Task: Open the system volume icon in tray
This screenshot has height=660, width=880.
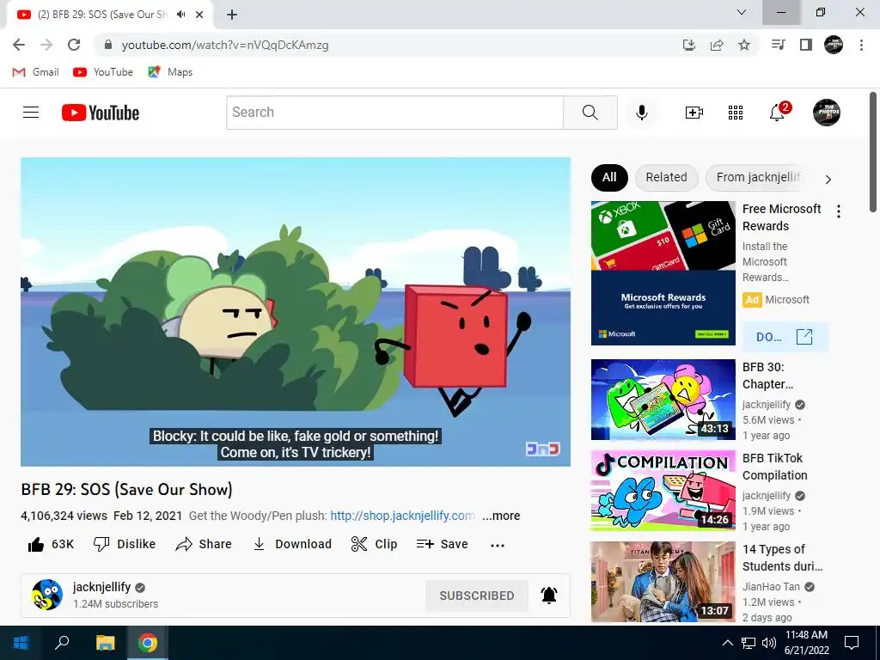Action: pos(769,643)
